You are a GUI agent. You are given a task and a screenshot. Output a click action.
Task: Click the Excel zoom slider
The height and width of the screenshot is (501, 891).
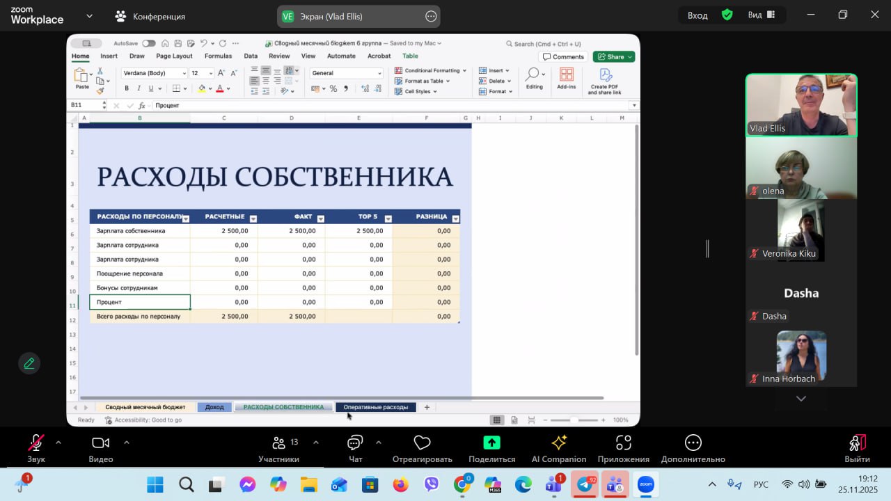click(x=574, y=420)
